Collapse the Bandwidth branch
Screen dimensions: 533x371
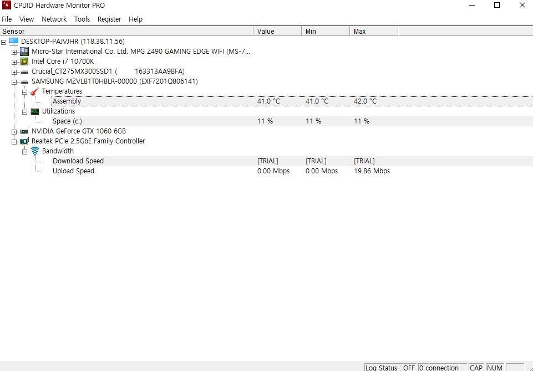(24, 152)
